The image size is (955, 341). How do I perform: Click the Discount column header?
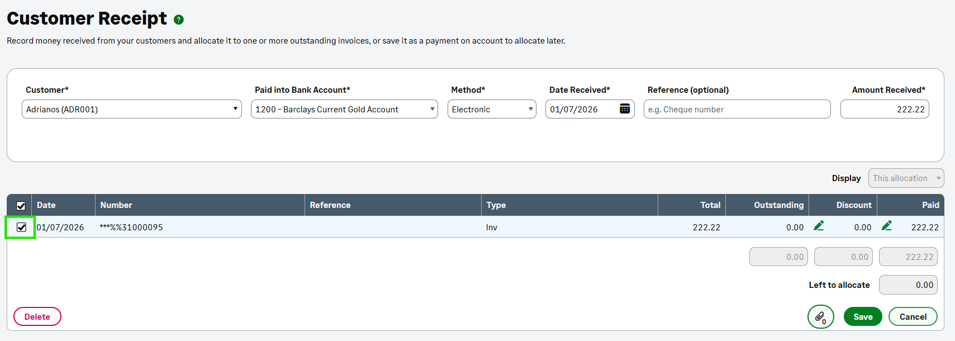(x=843, y=205)
